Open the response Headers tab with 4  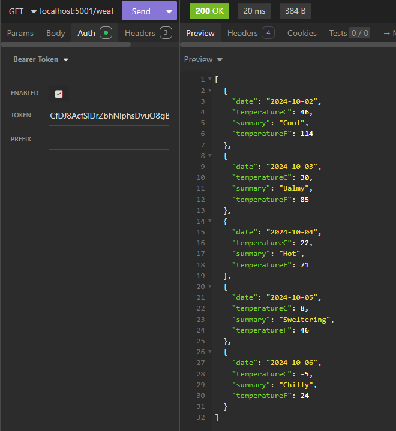[x=251, y=33]
